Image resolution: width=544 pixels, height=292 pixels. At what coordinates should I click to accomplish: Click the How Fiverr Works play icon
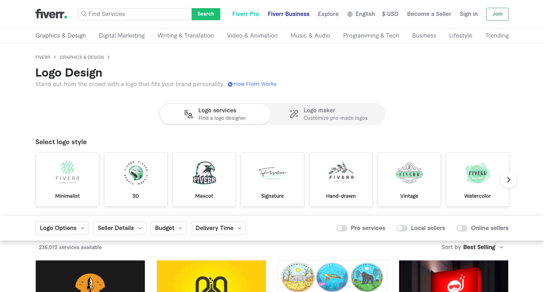click(230, 84)
